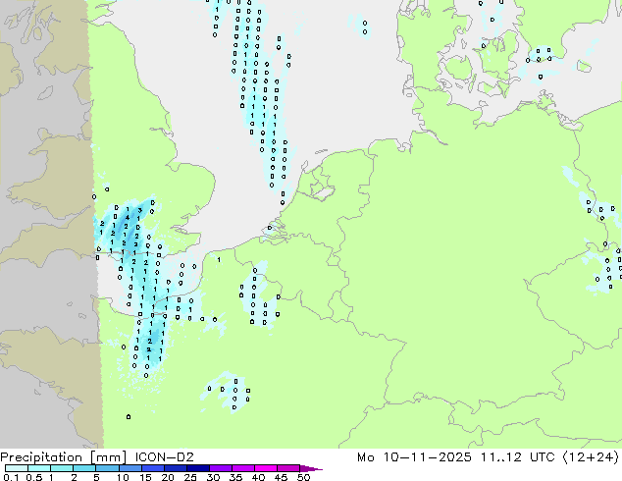Image resolution: width=622 pixels, height=481 pixels.
Task: Select the 1–2 mm legend swatch
Action: click(x=62, y=468)
